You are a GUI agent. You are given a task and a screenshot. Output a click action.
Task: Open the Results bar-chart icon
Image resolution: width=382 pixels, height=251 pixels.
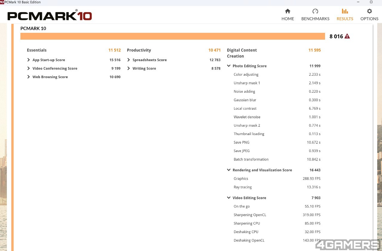[345, 11]
